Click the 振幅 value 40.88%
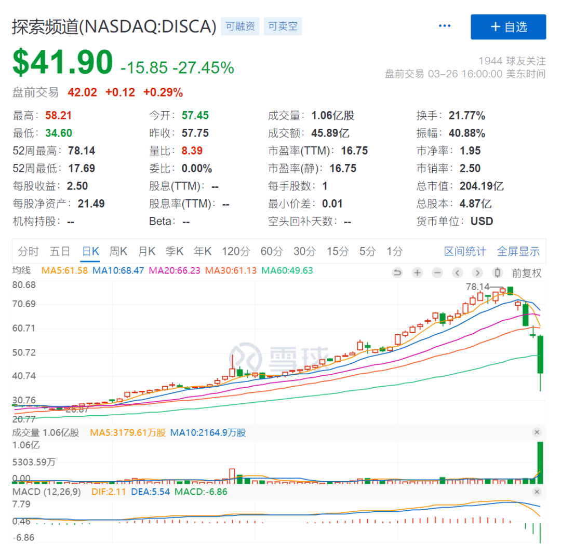Screen dimensions: 561x545 467,133
